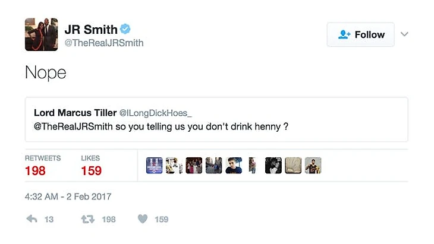Click the first blue-purple liker avatar
Screen dimensions: 434x244
tap(154, 166)
